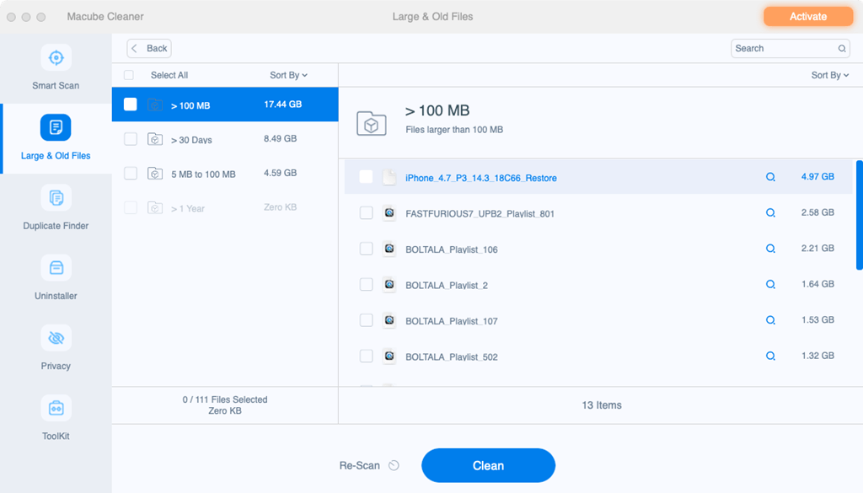
Task: Click the > 100 MB folder icon in list
Action: [x=155, y=104]
